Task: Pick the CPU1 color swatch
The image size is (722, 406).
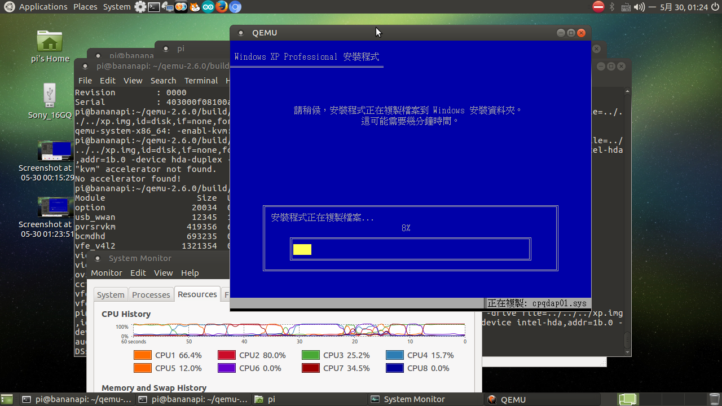Action: pos(143,355)
